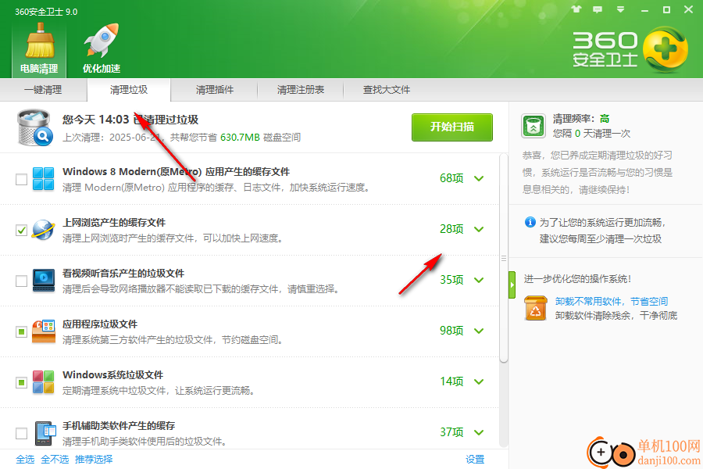
Task: Open the 清理插件 tab
Action: [x=214, y=90]
